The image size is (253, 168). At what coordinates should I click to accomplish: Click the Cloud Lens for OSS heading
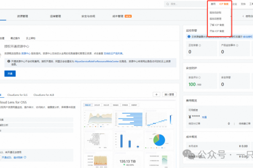[13, 102]
